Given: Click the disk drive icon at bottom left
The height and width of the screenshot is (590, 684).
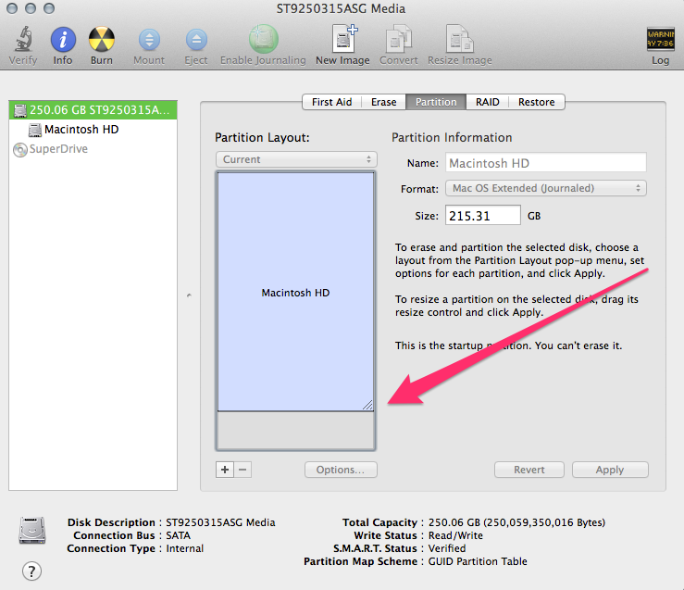Looking at the screenshot, I should point(32,530).
